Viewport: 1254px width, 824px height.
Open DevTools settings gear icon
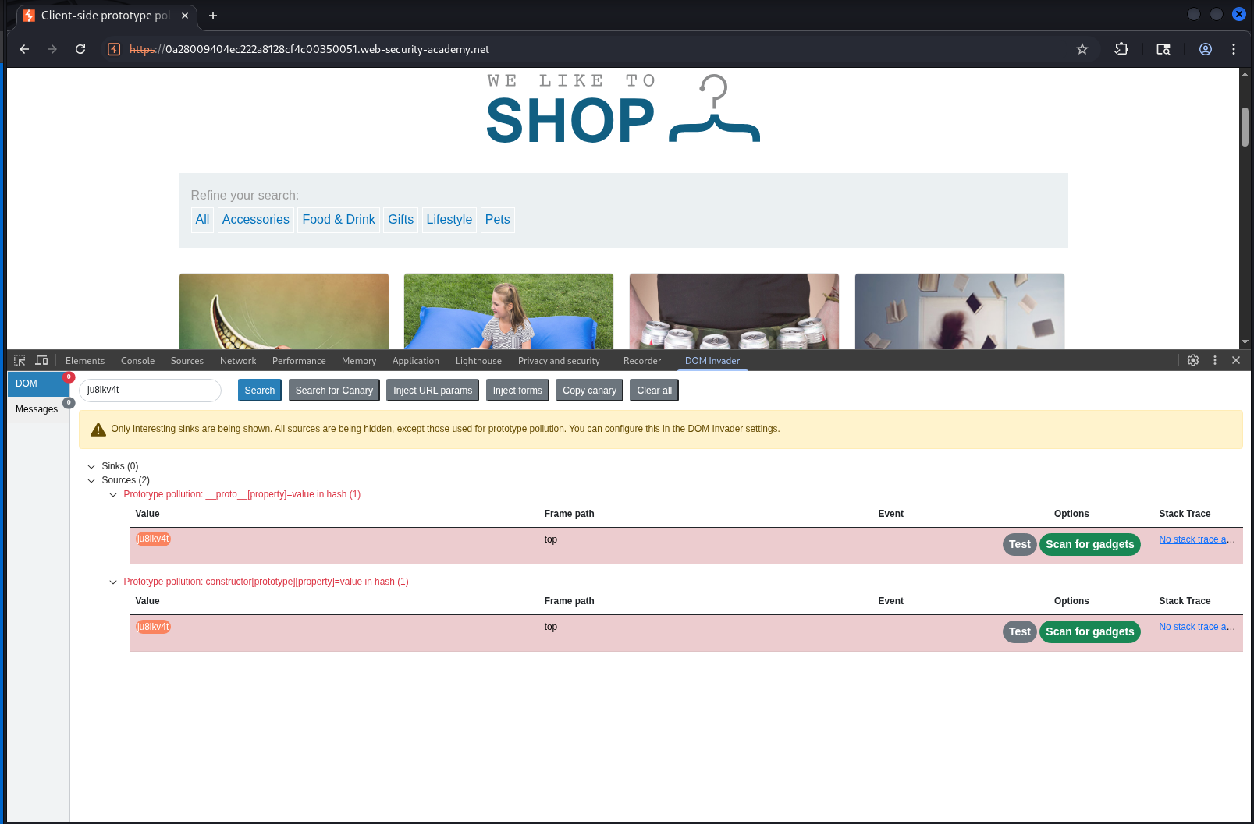[x=1192, y=360]
